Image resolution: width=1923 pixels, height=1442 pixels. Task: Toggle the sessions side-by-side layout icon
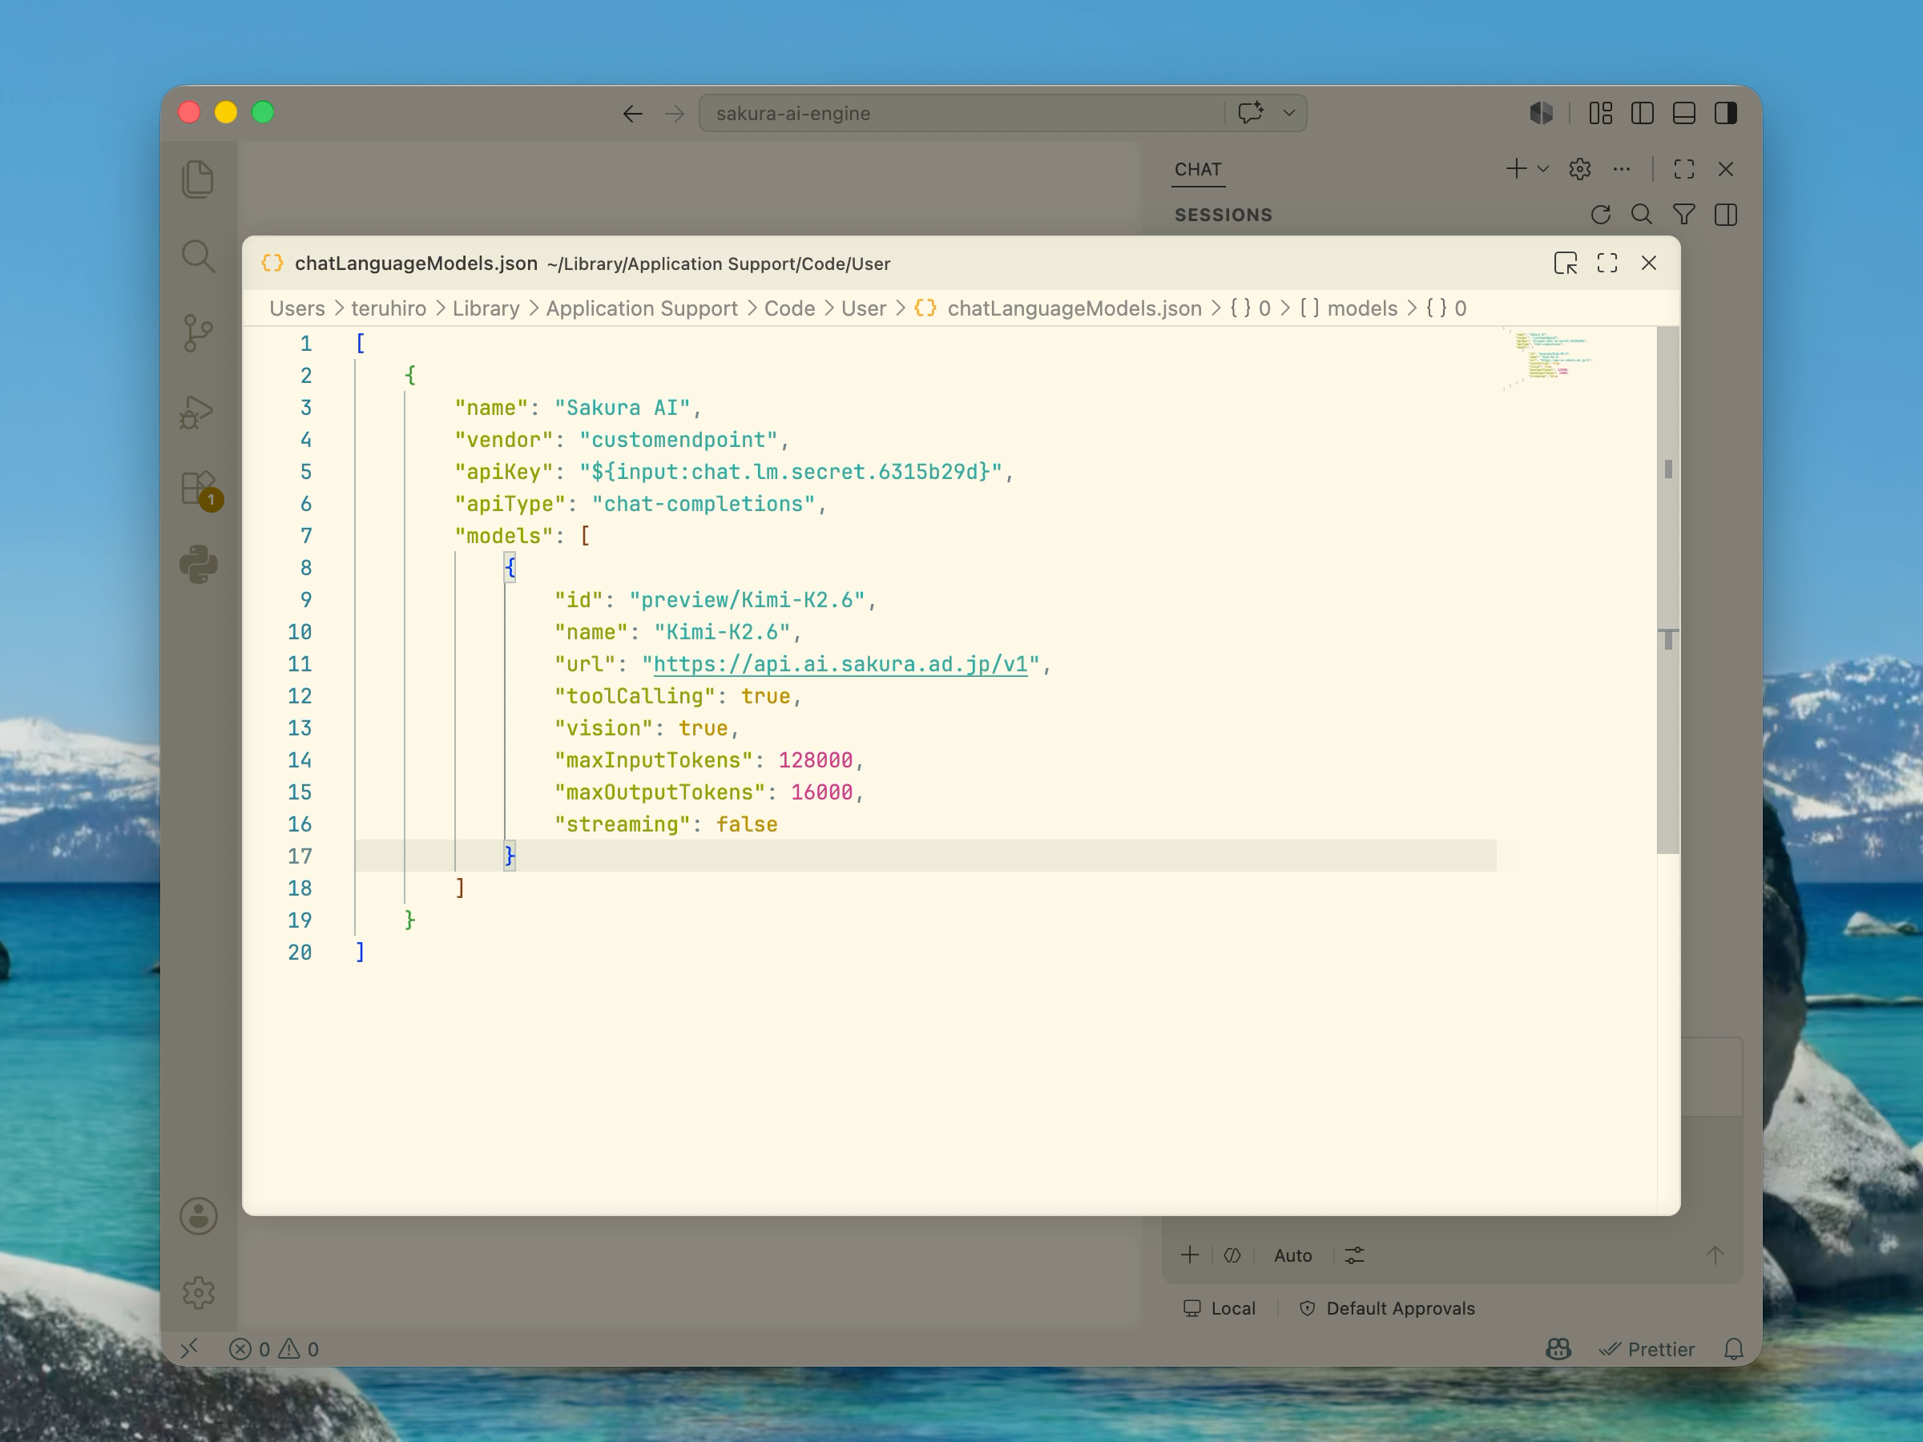pyautogui.click(x=1726, y=215)
